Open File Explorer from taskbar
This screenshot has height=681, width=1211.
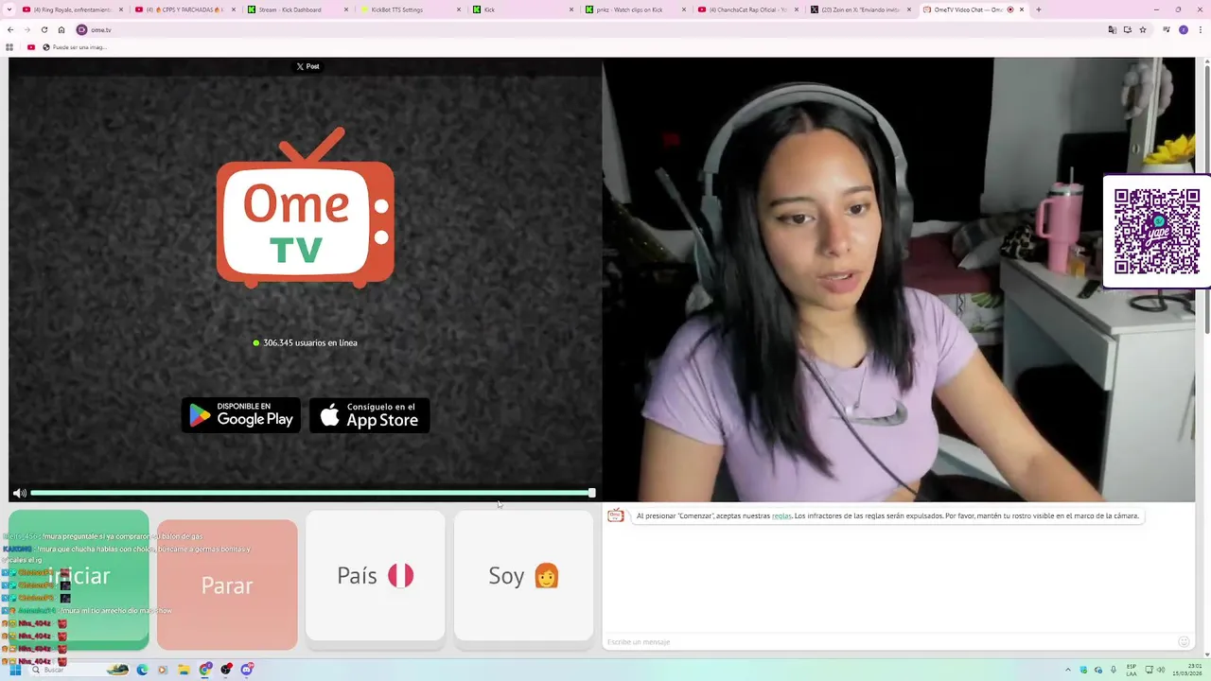[x=184, y=670]
